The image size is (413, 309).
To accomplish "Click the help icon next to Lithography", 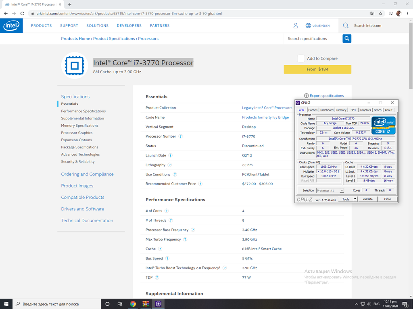I will (x=169, y=165).
